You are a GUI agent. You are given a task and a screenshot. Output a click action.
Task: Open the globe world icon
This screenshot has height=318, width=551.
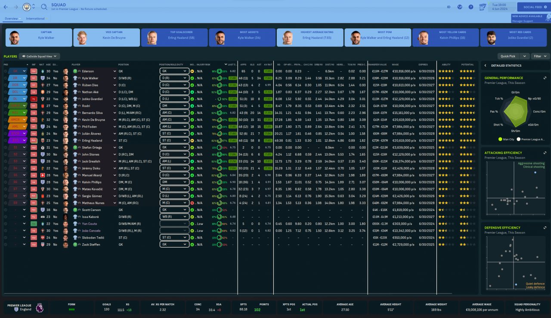coord(460,7)
